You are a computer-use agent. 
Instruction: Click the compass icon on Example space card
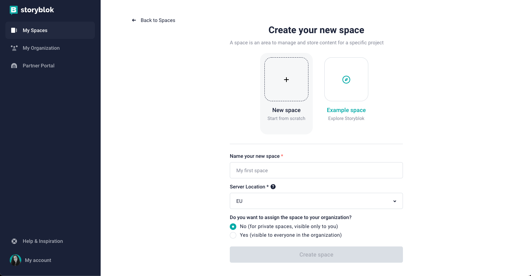[346, 79]
